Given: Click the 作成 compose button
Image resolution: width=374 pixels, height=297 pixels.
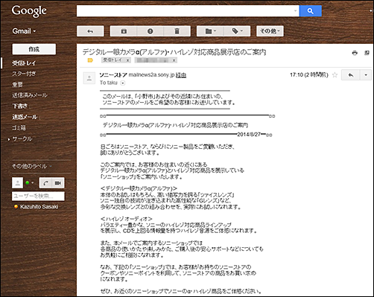Looking at the screenshot, I should [34, 49].
